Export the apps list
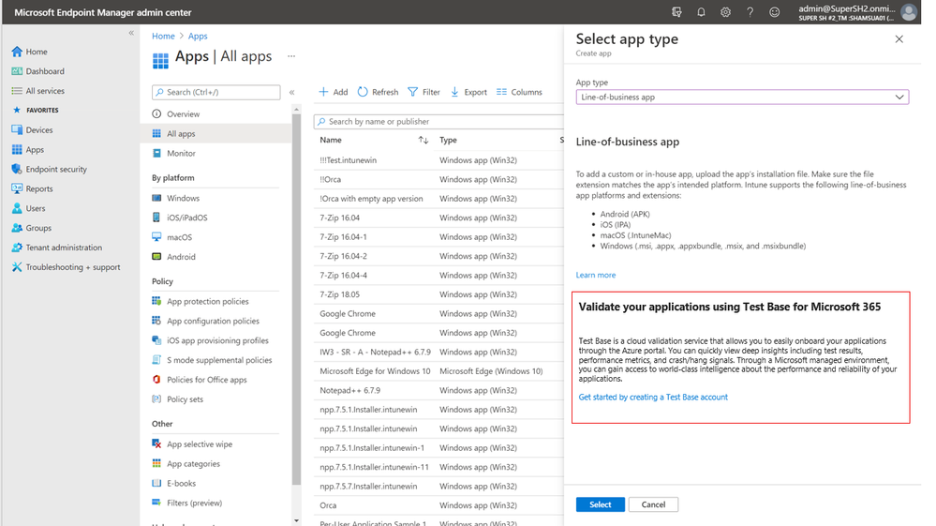The height and width of the screenshot is (526, 936). [468, 92]
